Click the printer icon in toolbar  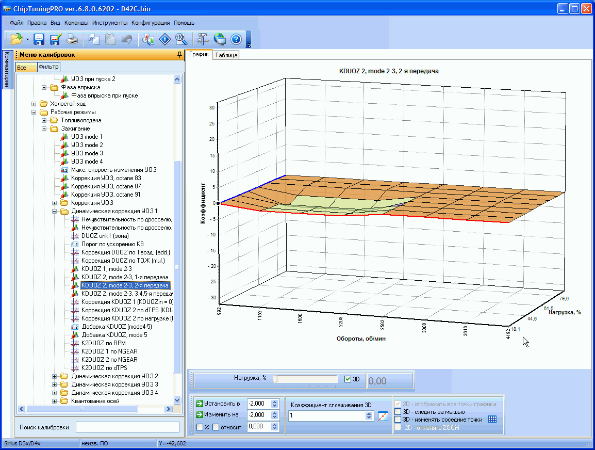tap(72, 39)
